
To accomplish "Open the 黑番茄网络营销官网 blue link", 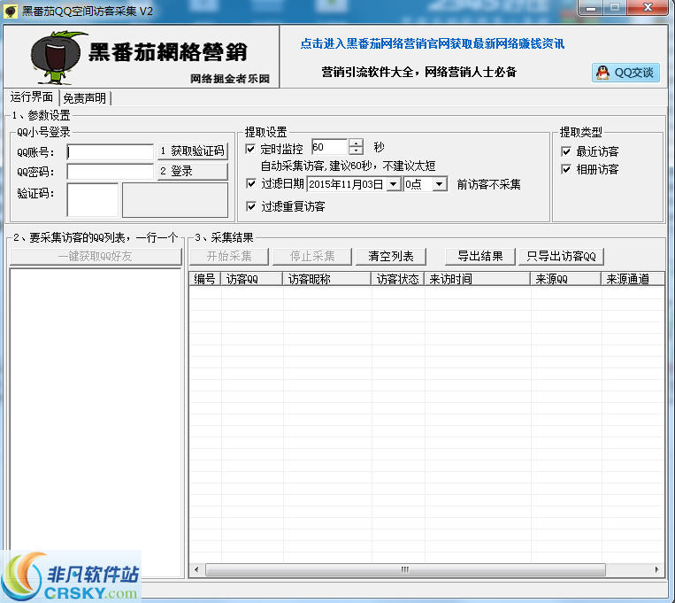I will [x=433, y=43].
